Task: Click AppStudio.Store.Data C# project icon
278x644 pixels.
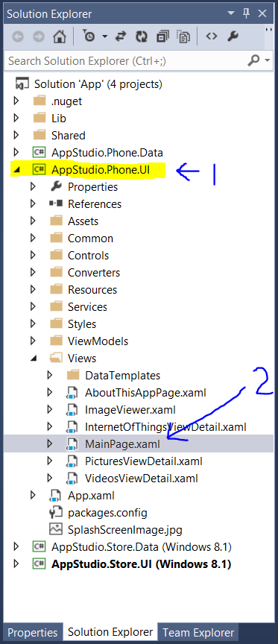Action: click(x=40, y=547)
